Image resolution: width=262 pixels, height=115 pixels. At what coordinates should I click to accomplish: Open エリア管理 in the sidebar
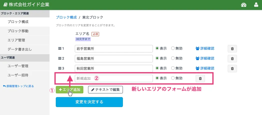click(x=25, y=40)
